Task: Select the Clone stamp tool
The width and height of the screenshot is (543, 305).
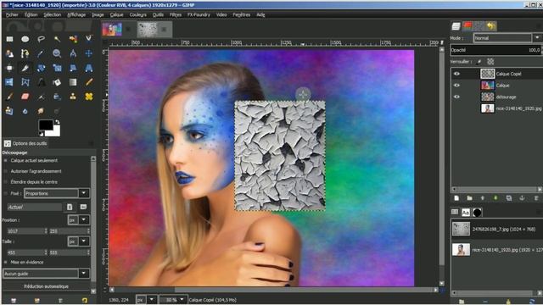Action: [73, 97]
